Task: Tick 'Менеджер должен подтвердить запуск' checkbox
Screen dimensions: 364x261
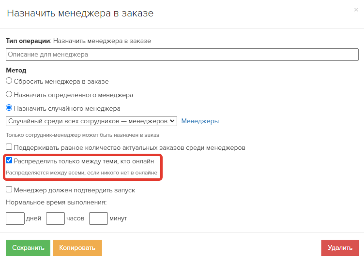Action: click(9, 189)
